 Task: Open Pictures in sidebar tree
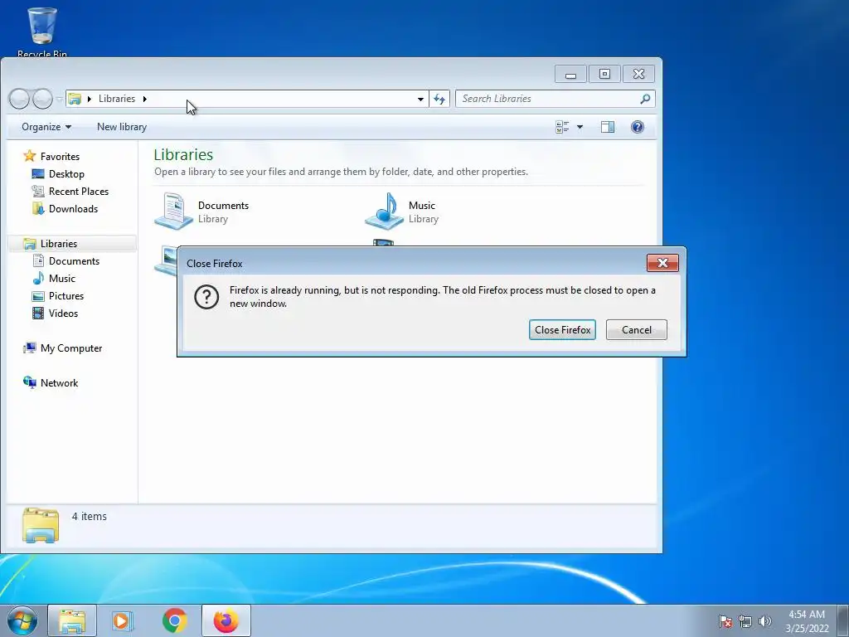coord(57,296)
